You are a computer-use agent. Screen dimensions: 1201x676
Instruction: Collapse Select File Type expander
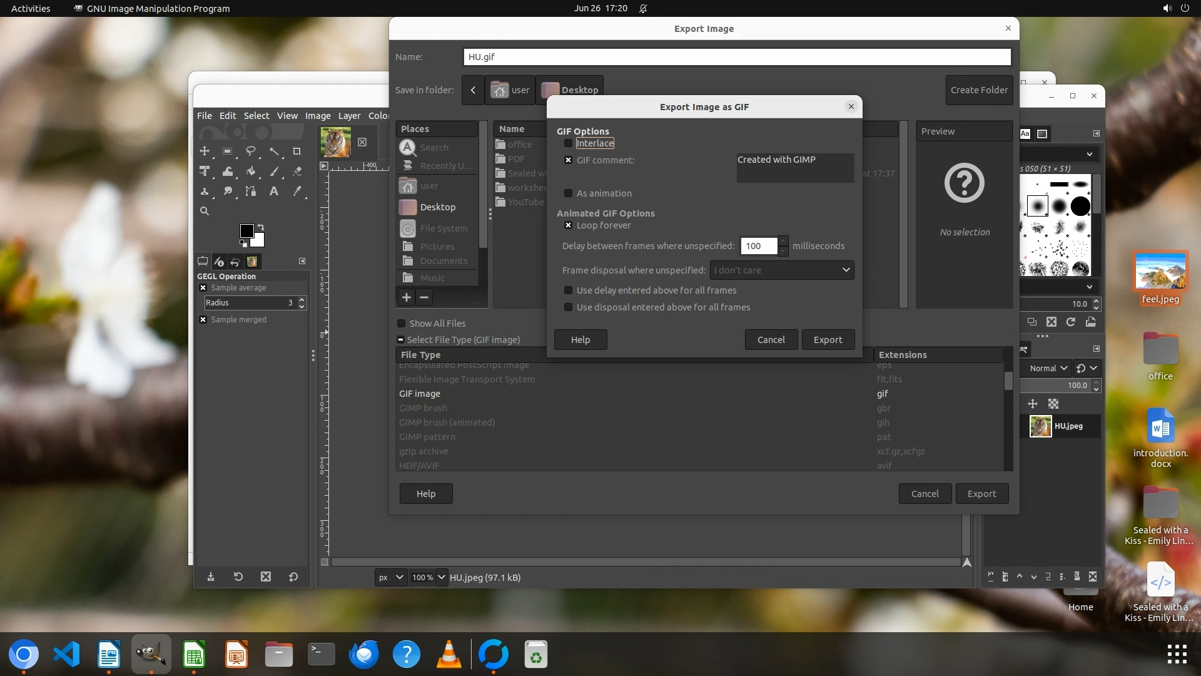(x=400, y=340)
